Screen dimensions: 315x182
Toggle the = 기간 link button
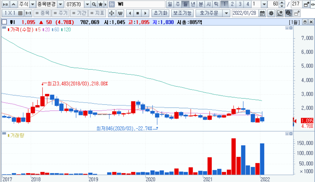point(79,13)
